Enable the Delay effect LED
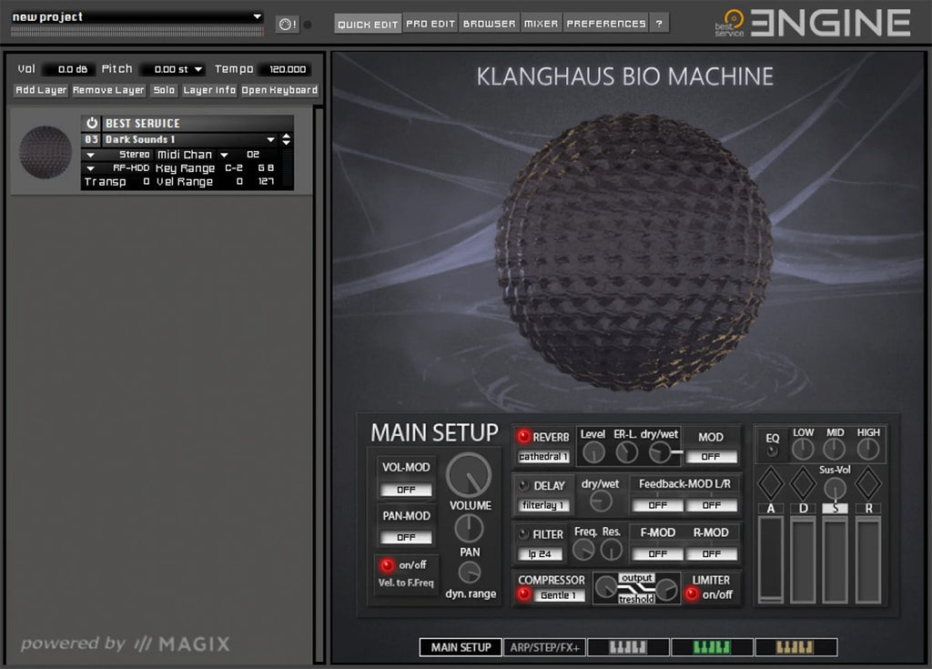The width and height of the screenshot is (932, 669). click(x=523, y=485)
